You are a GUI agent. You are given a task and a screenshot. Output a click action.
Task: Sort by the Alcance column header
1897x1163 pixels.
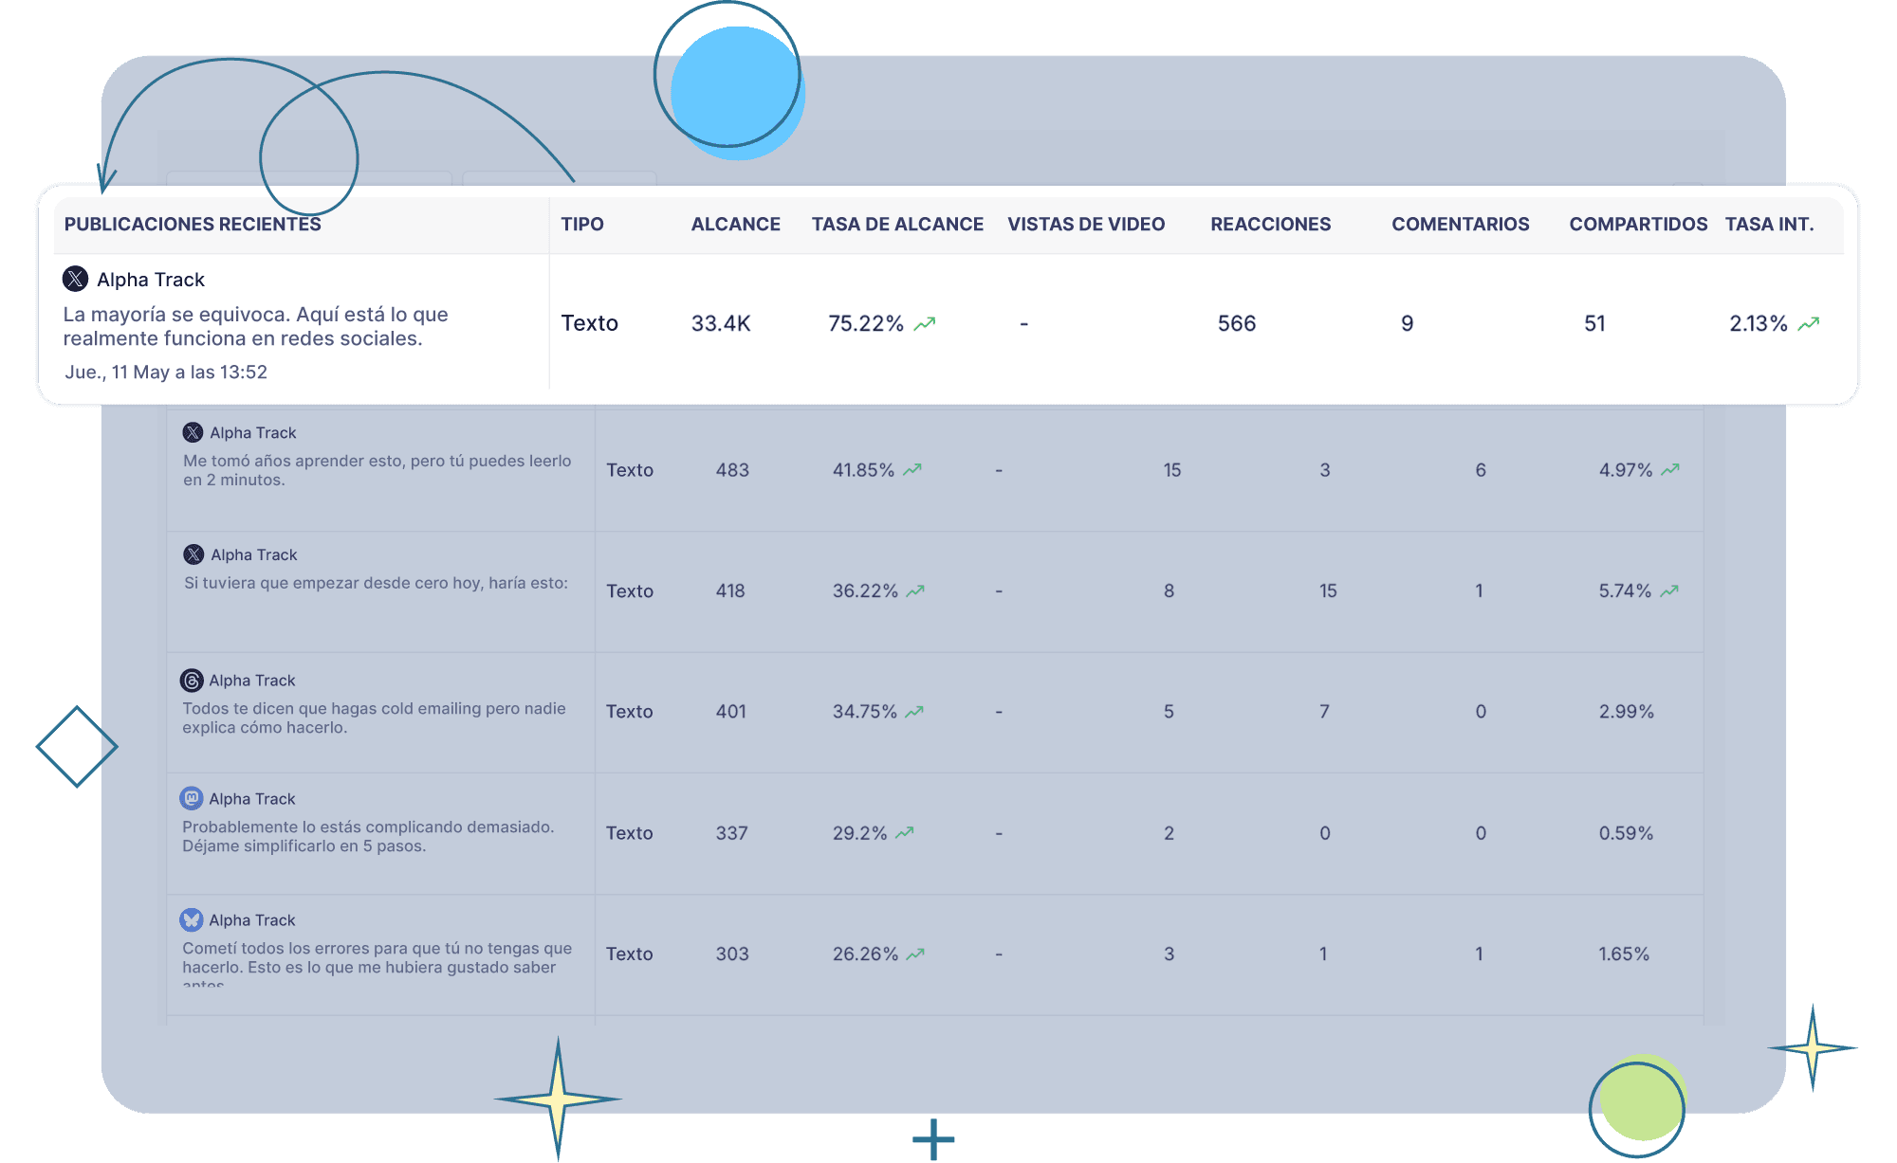[735, 225]
